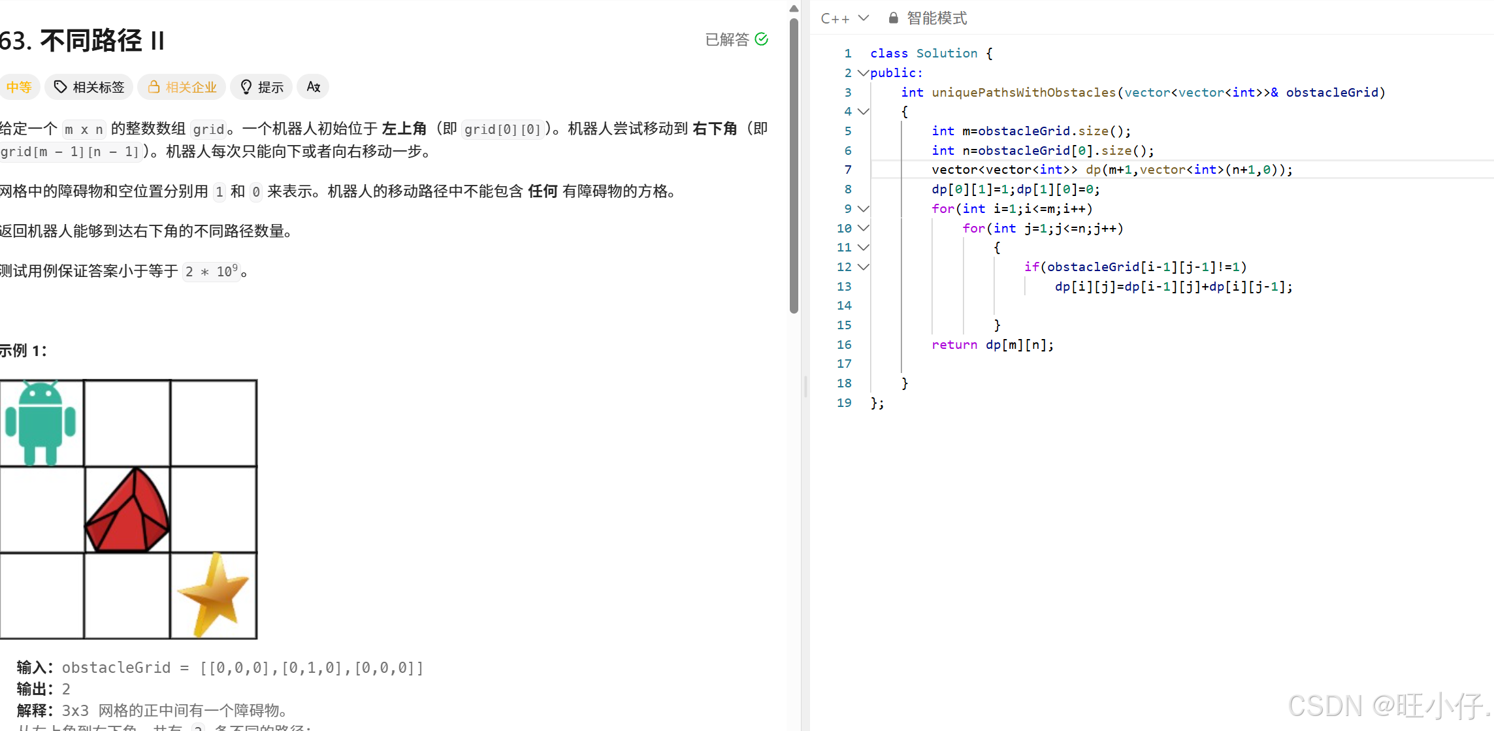1494x731 pixels.
Task: Click on 'class Solution {' code line
Action: tap(931, 54)
